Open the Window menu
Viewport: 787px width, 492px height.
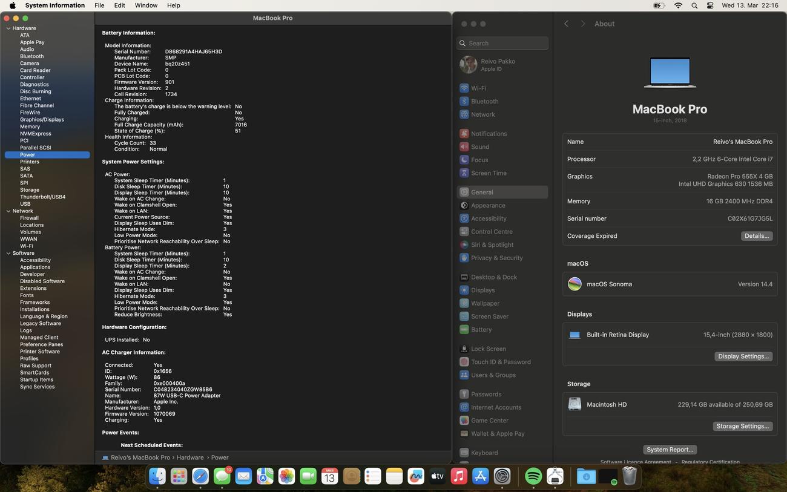coord(146,5)
